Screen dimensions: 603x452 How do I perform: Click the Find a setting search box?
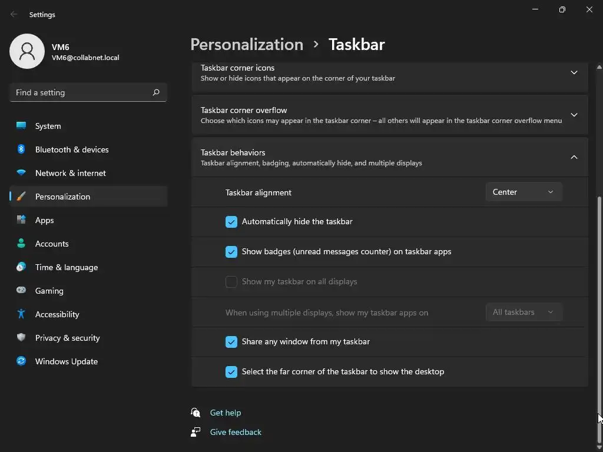coord(82,92)
